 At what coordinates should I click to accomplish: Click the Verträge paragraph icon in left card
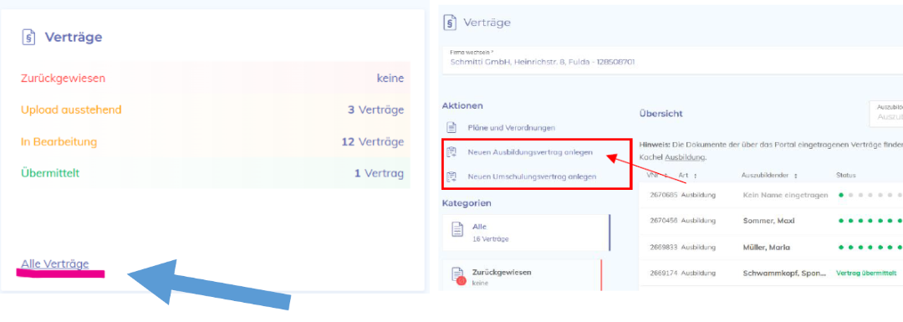pyautogui.click(x=28, y=38)
